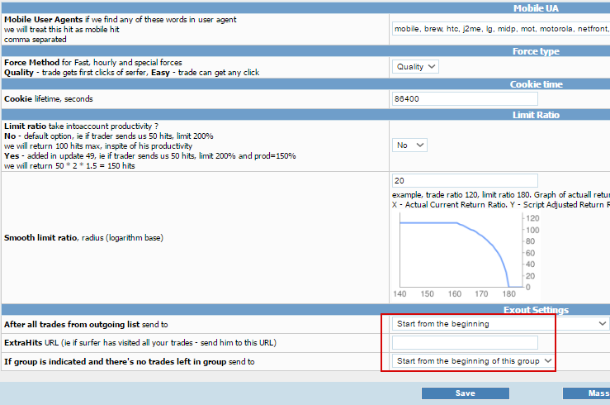The width and height of the screenshot is (610, 405).
Task: Expand the After all trades send-to dropdown
Action: point(501,324)
